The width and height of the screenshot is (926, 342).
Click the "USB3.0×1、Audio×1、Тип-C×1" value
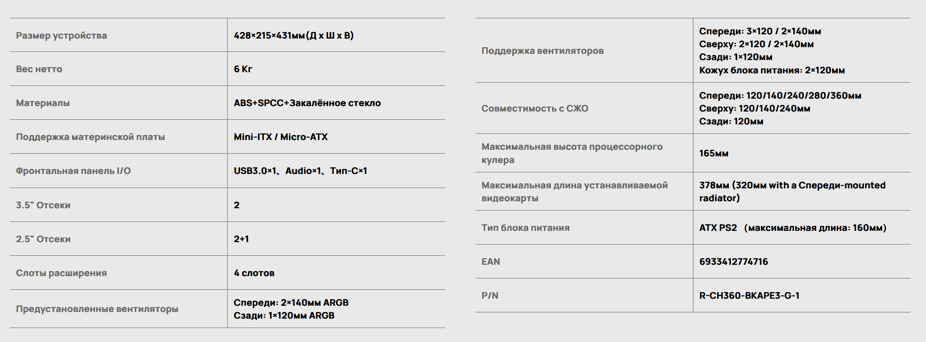coord(300,171)
